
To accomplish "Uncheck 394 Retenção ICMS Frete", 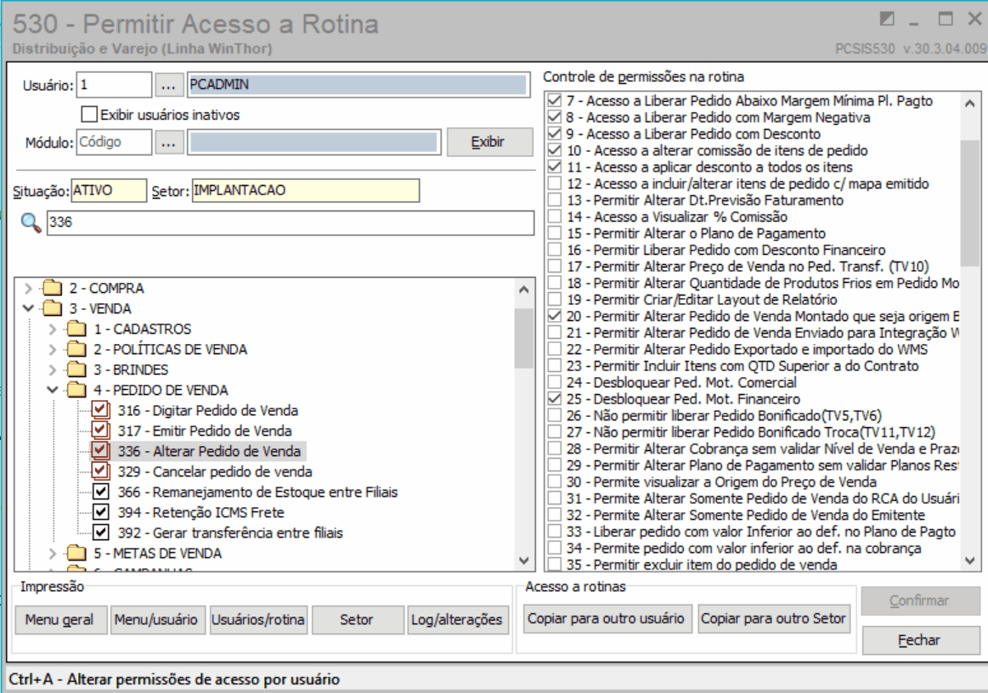I will point(101,512).
